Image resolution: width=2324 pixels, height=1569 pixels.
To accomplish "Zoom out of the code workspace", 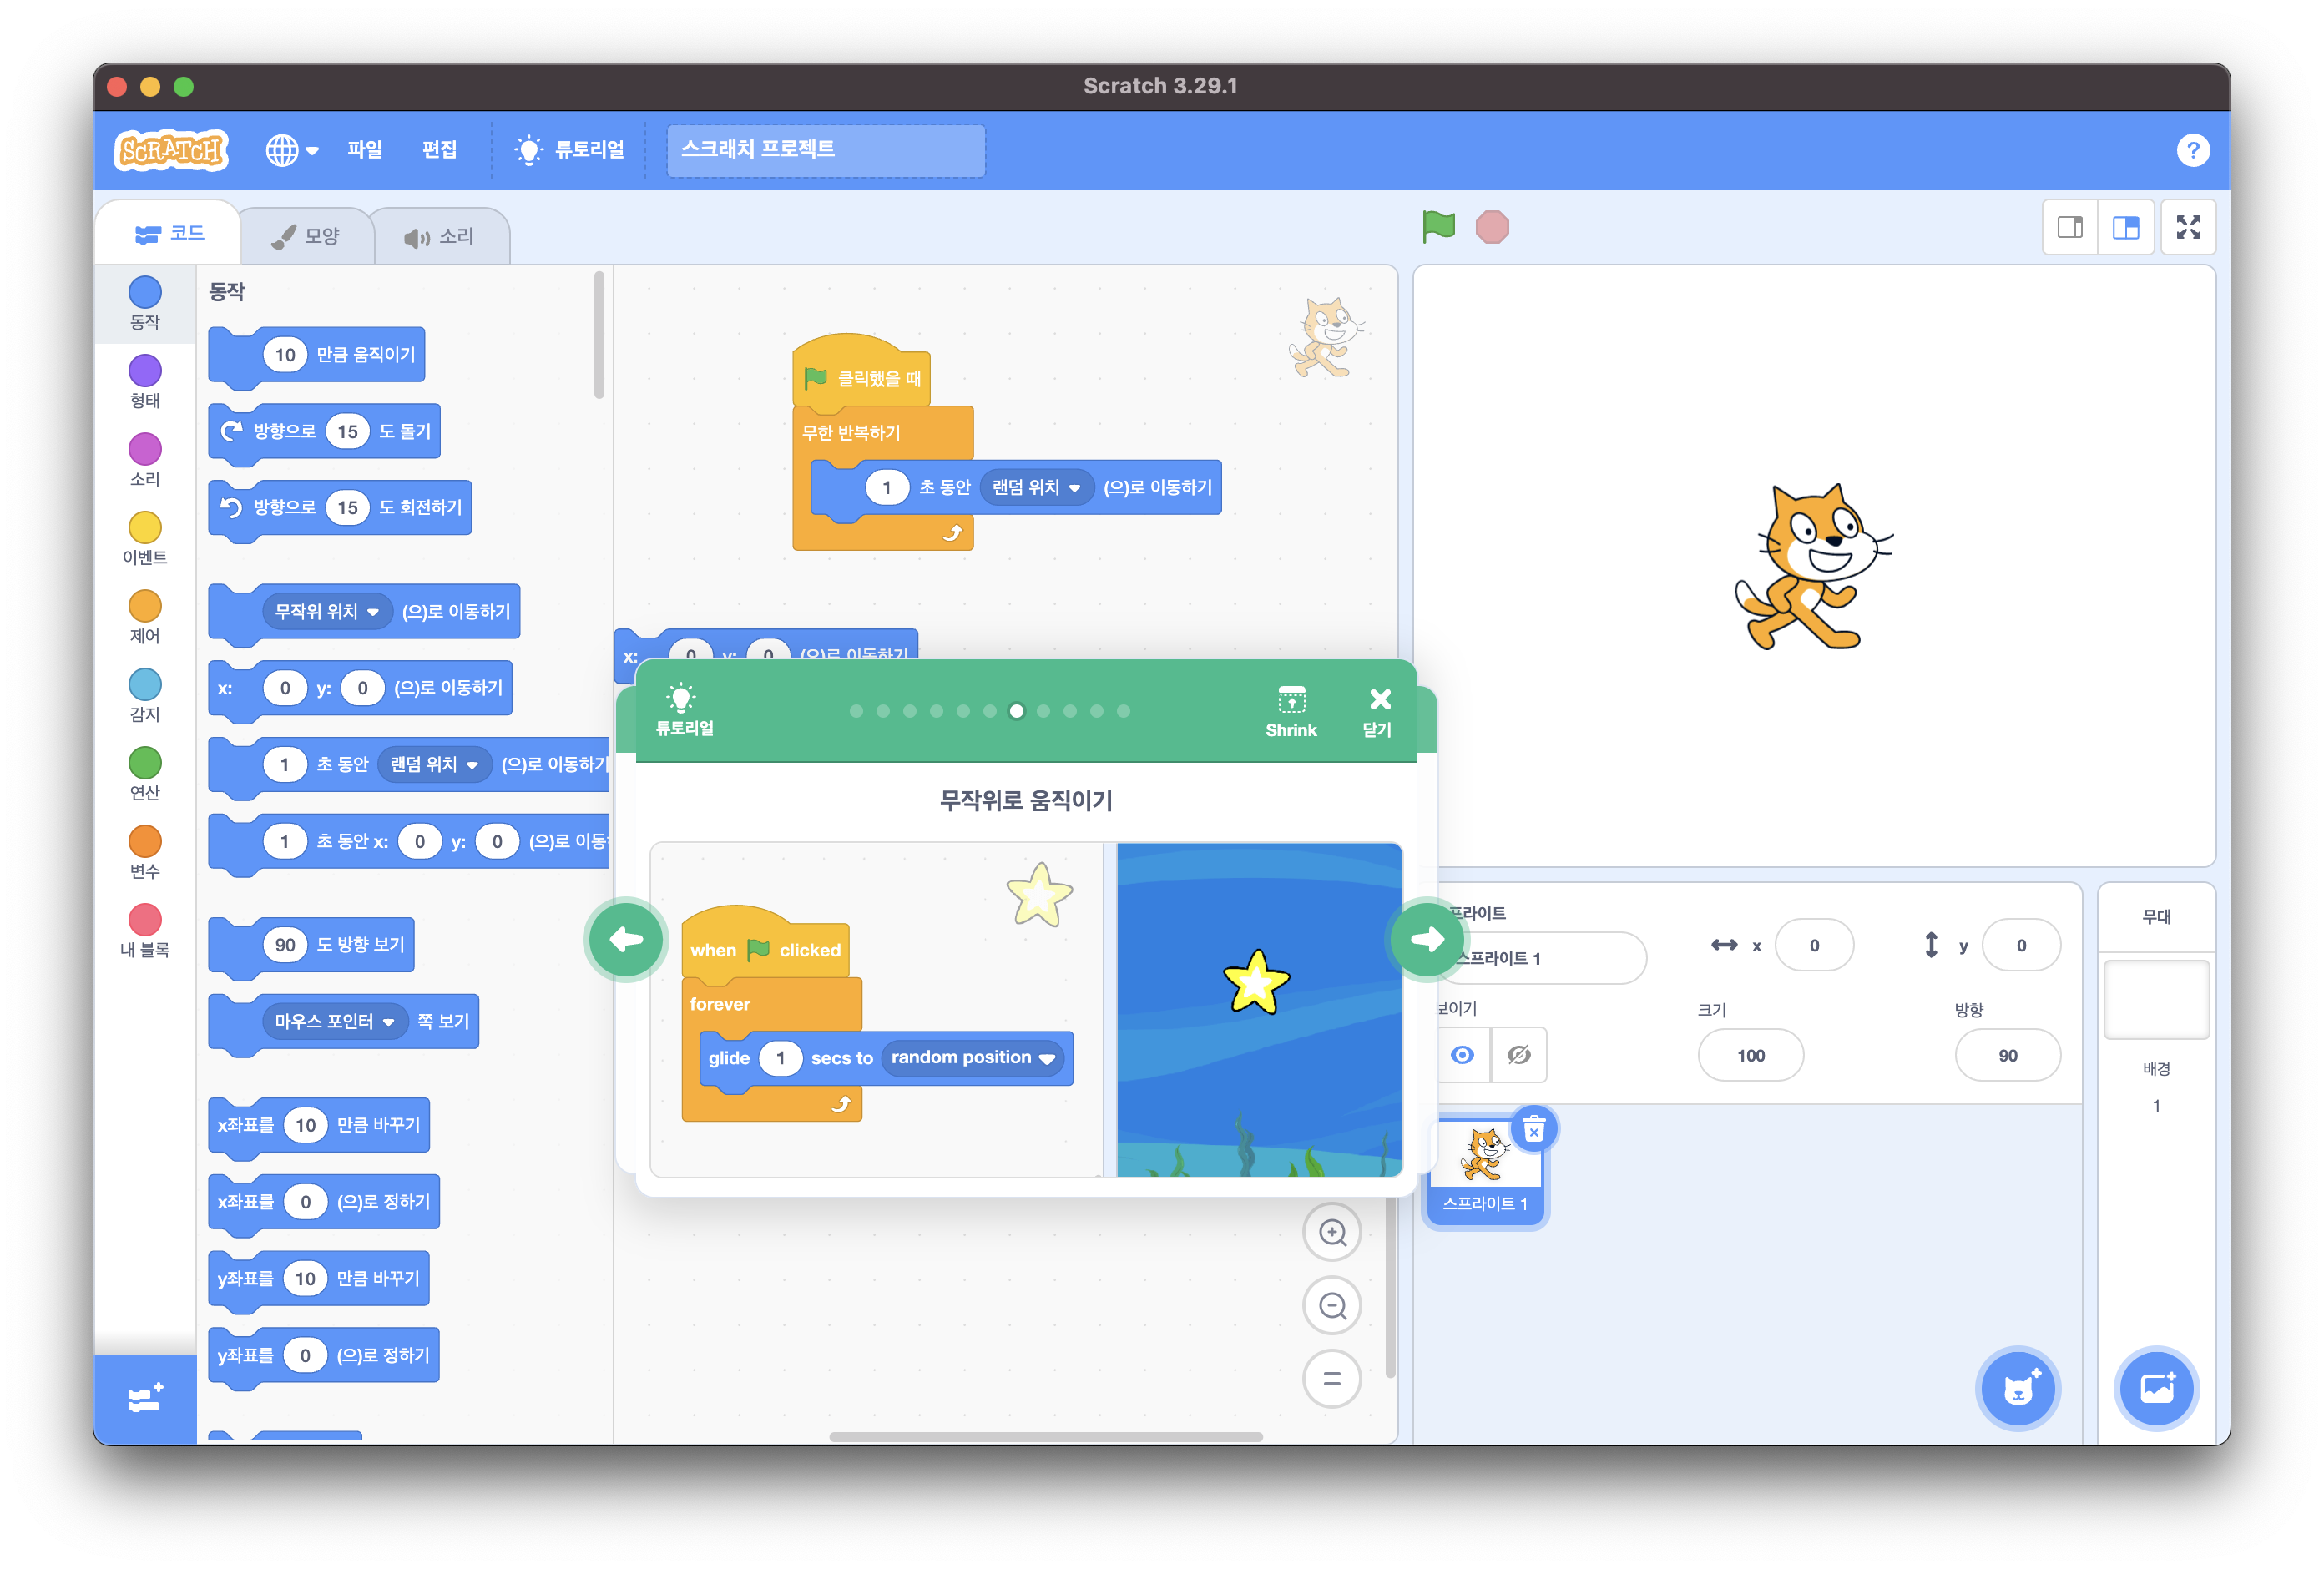I will click(x=1332, y=1305).
